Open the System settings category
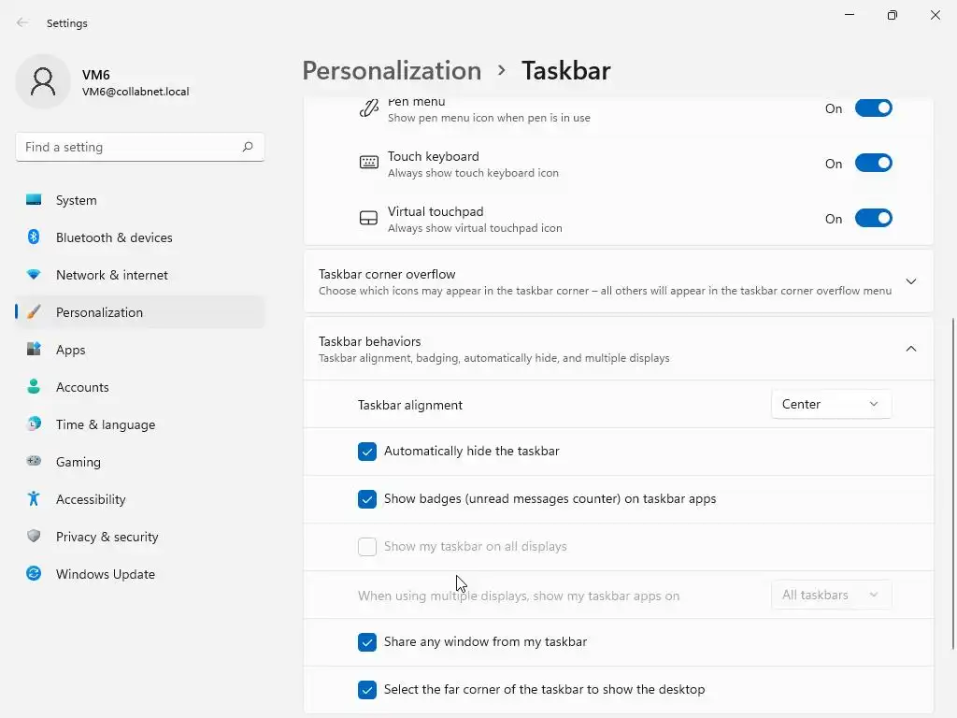This screenshot has width=957, height=718. coord(77,200)
